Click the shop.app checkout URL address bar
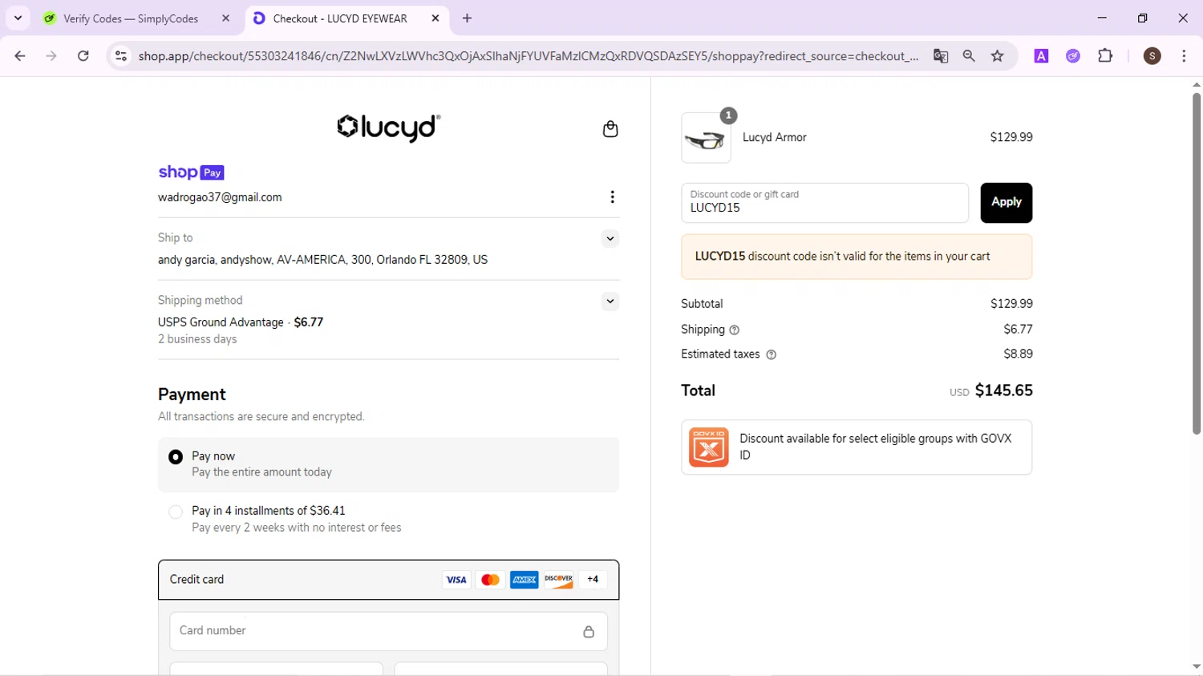 (528, 56)
